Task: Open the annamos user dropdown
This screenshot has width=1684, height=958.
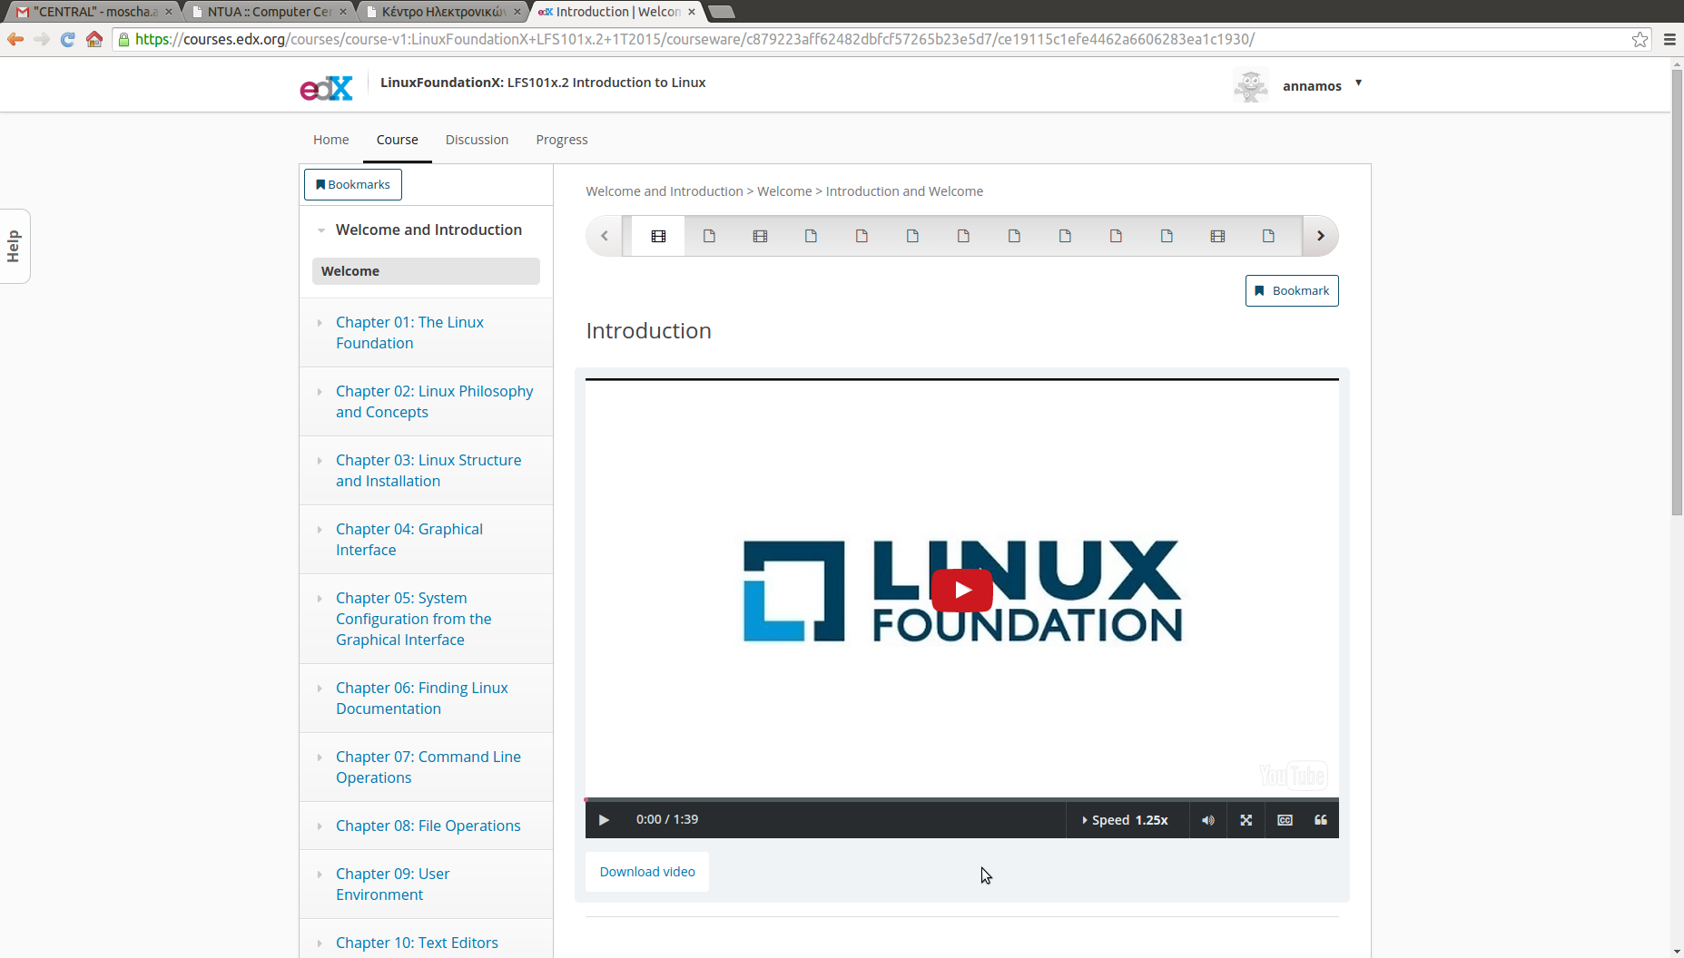Action: pos(1358,83)
